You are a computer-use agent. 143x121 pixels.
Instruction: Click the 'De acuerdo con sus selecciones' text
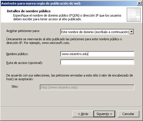(x=70, y=77)
